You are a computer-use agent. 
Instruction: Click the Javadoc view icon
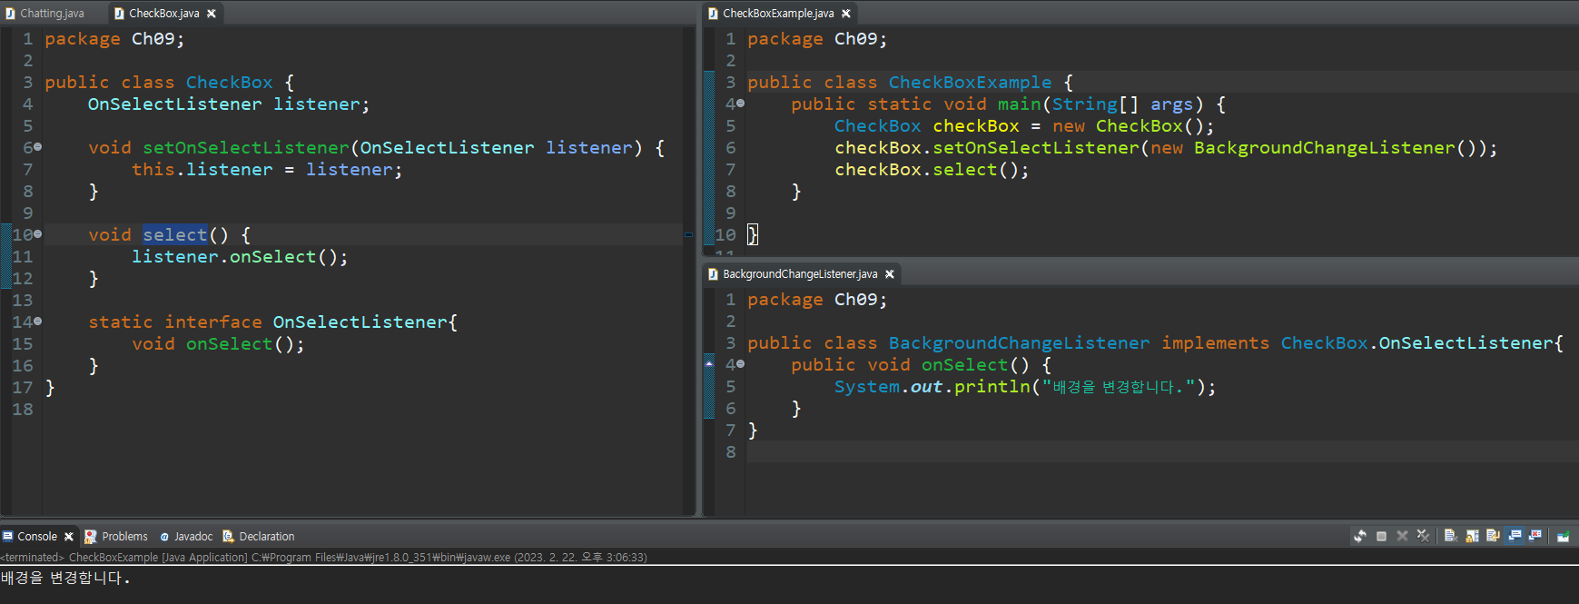pos(164,537)
